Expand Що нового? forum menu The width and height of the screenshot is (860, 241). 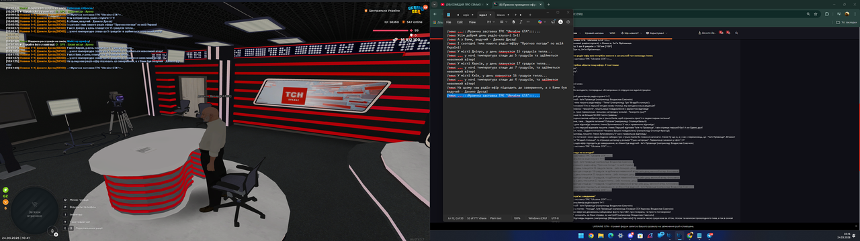(x=632, y=33)
